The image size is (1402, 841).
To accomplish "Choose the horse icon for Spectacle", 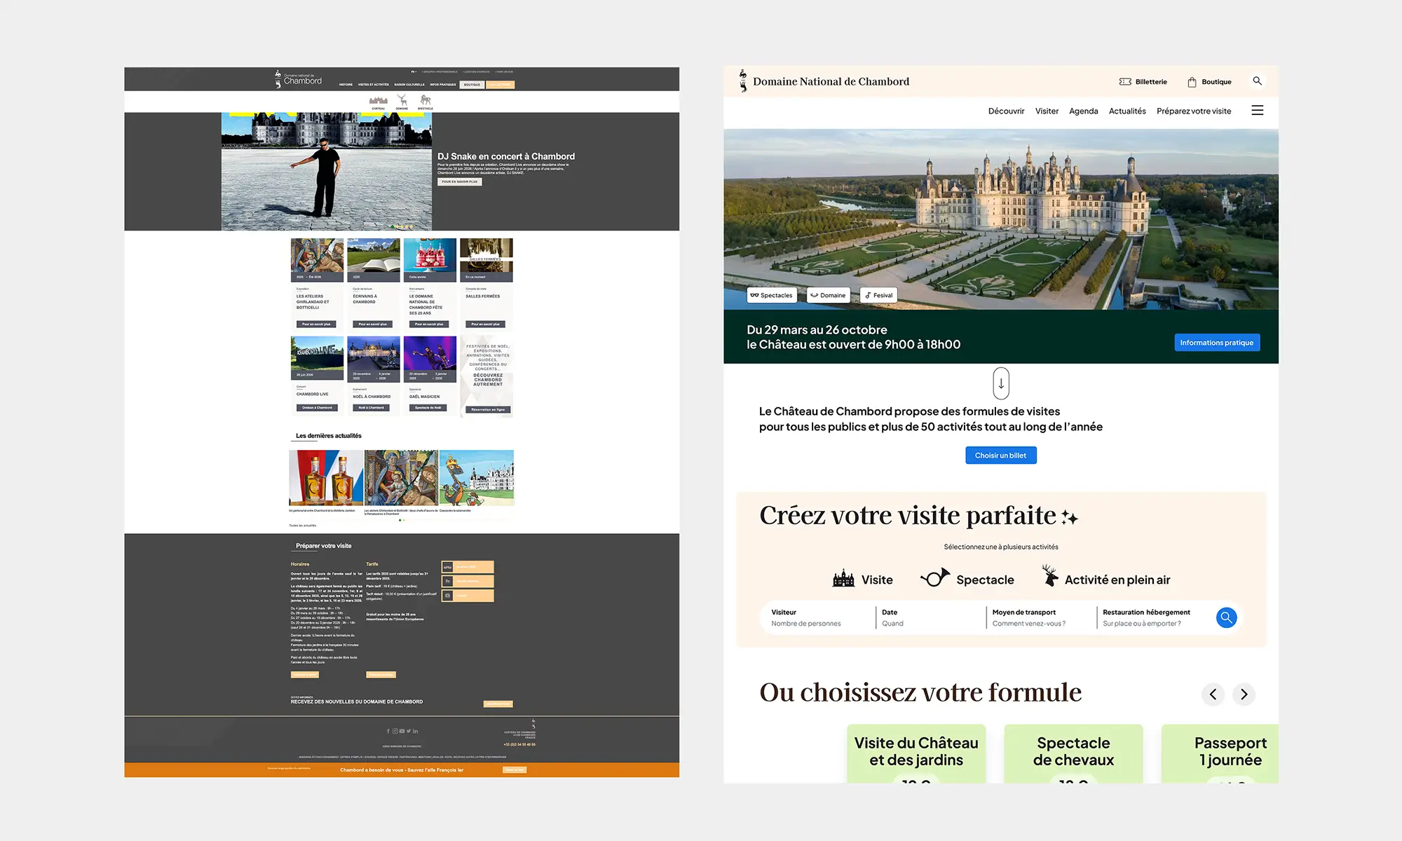I will point(934,577).
